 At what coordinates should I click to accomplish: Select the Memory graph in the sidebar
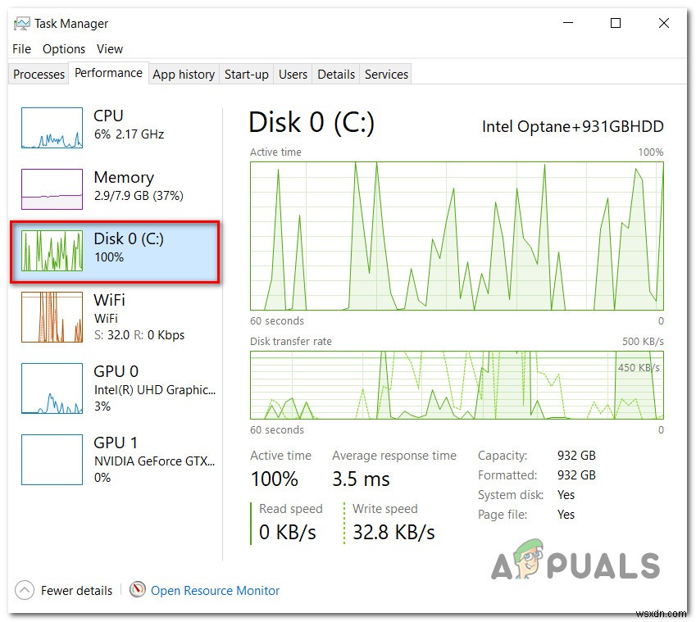(x=52, y=188)
